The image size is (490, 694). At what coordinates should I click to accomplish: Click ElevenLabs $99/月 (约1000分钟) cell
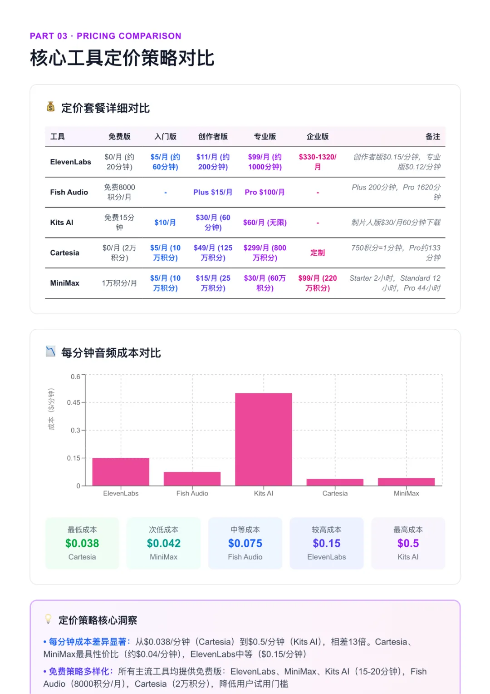click(265, 162)
